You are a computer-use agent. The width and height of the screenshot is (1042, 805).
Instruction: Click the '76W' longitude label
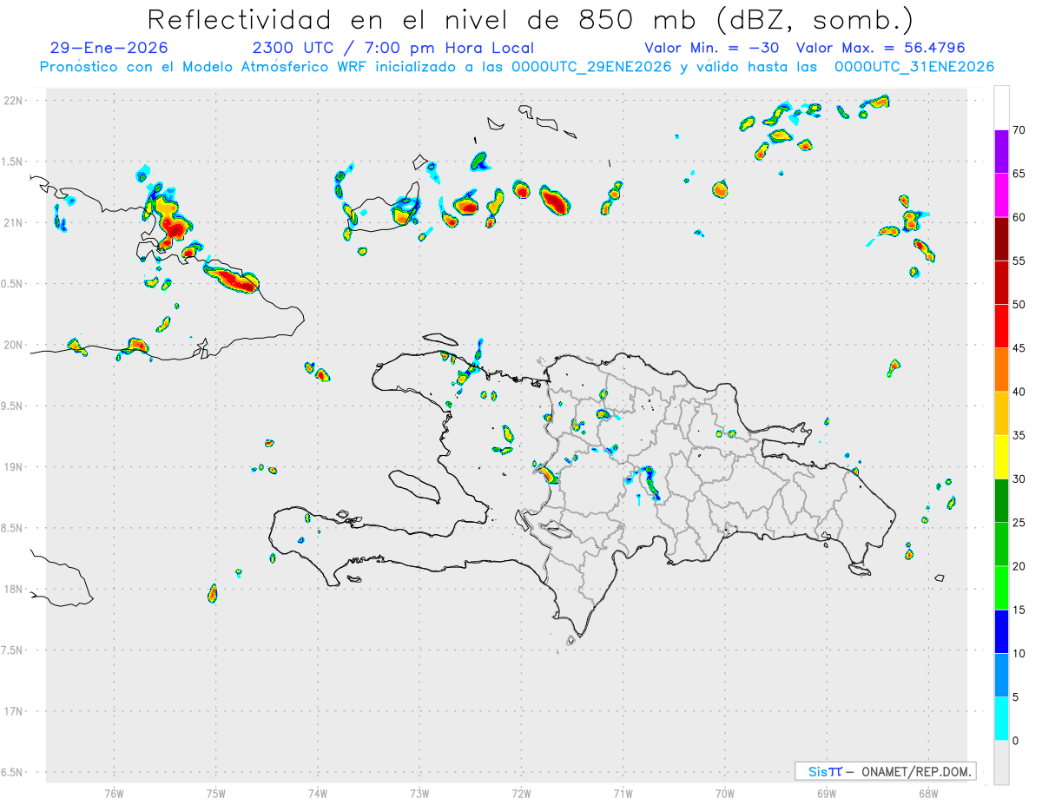tap(114, 793)
